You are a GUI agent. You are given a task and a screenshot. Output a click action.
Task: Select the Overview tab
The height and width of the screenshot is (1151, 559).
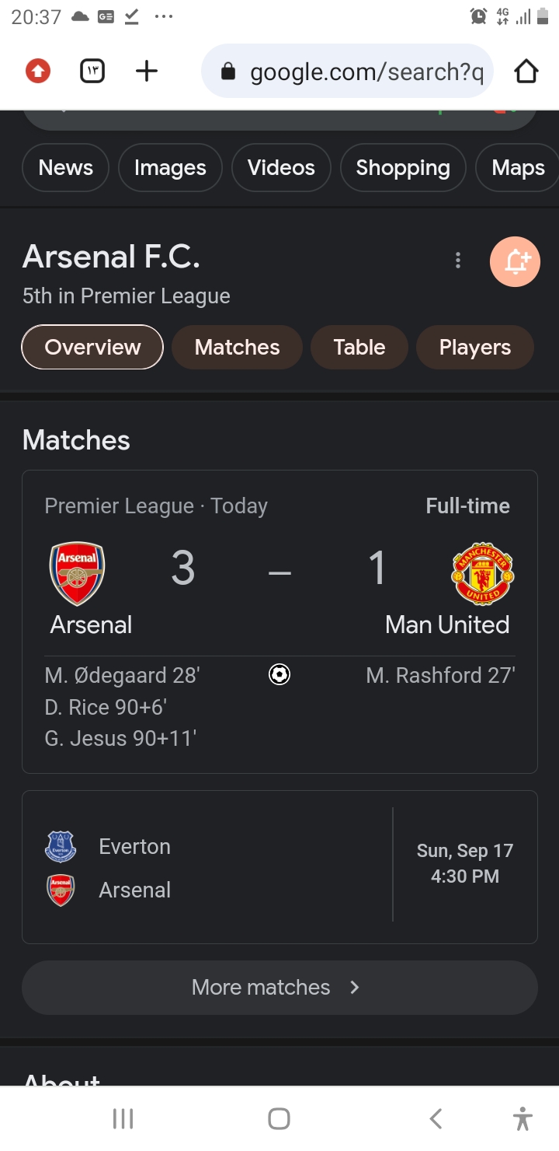[92, 347]
